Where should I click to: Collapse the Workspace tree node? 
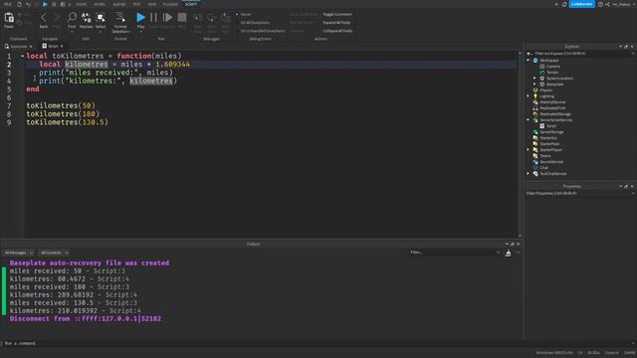click(x=529, y=60)
